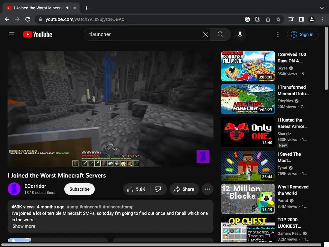This screenshot has width=329, height=247.
Task: Go back in browser history
Action: click(x=7, y=19)
